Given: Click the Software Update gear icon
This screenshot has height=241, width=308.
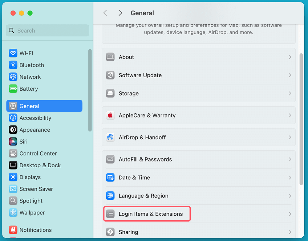Looking at the screenshot, I should click(x=110, y=75).
